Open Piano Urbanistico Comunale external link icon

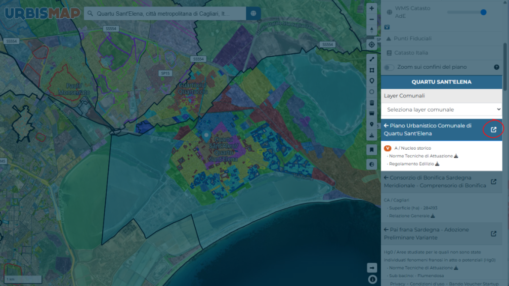[493, 129]
